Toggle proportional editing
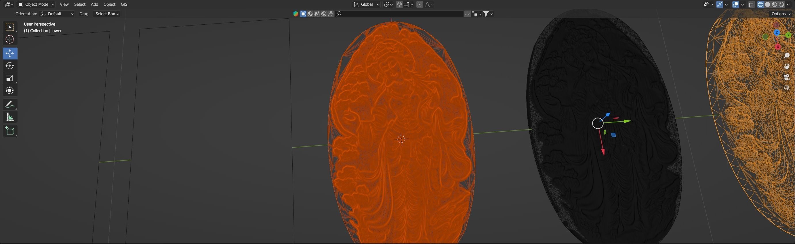The width and height of the screenshot is (795, 244). click(x=420, y=4)
